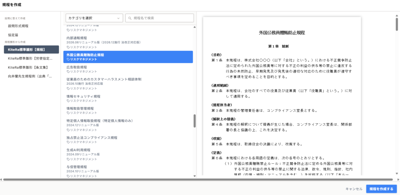Click preview pane scroll-up arrow
Viewport: 400px width, 195px height.
(397, 16)
